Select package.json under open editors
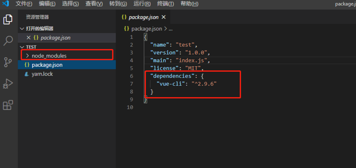The image size is (356, 168). [67, 38]
